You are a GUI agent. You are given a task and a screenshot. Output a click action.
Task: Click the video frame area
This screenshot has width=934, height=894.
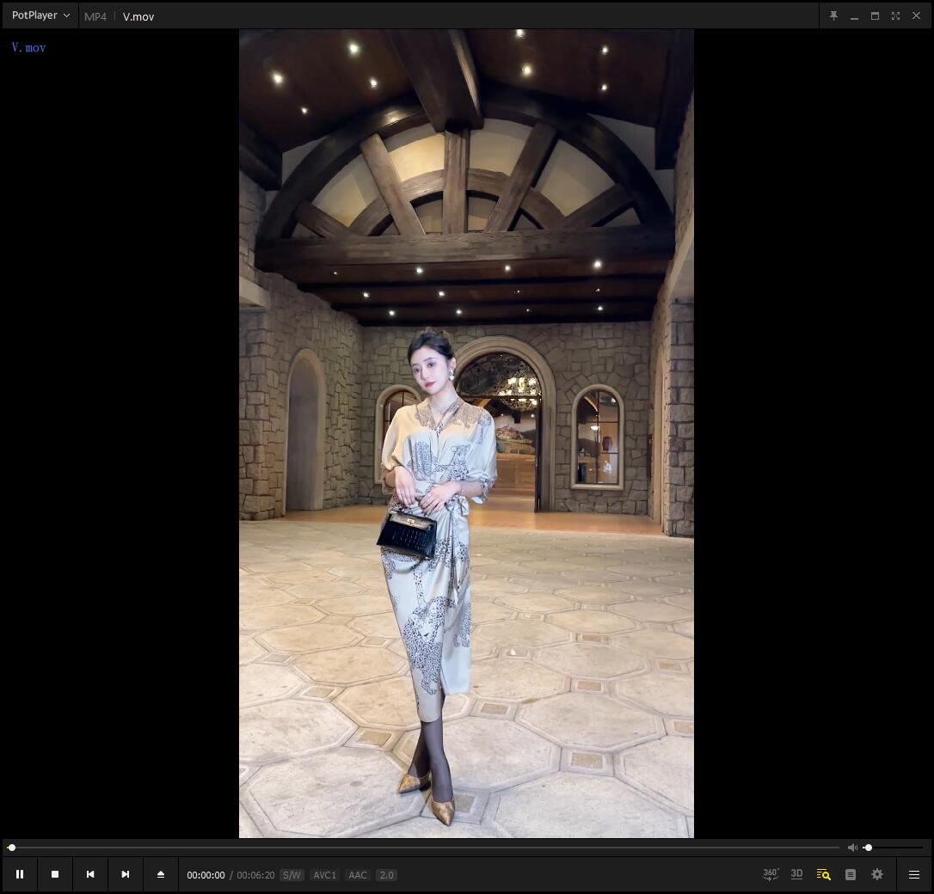[x=466, y=433]
